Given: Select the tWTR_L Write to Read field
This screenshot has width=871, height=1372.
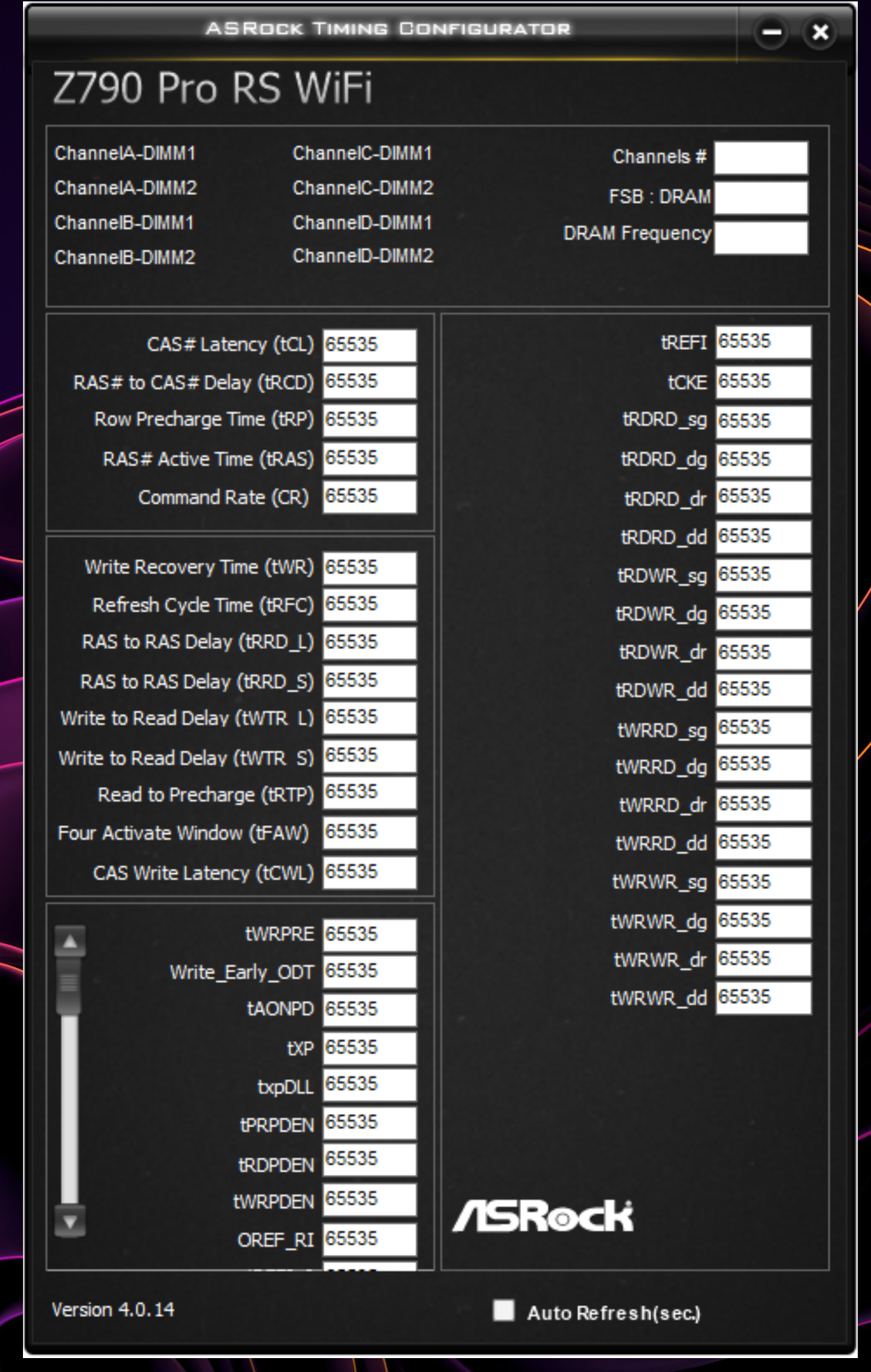Looking at the screenshot, I should tap(370, 719).
